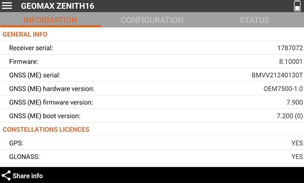Click the Constellations Licences section header
The height and width of the screenshot is (183, 304).
click(x=46, y=130)
